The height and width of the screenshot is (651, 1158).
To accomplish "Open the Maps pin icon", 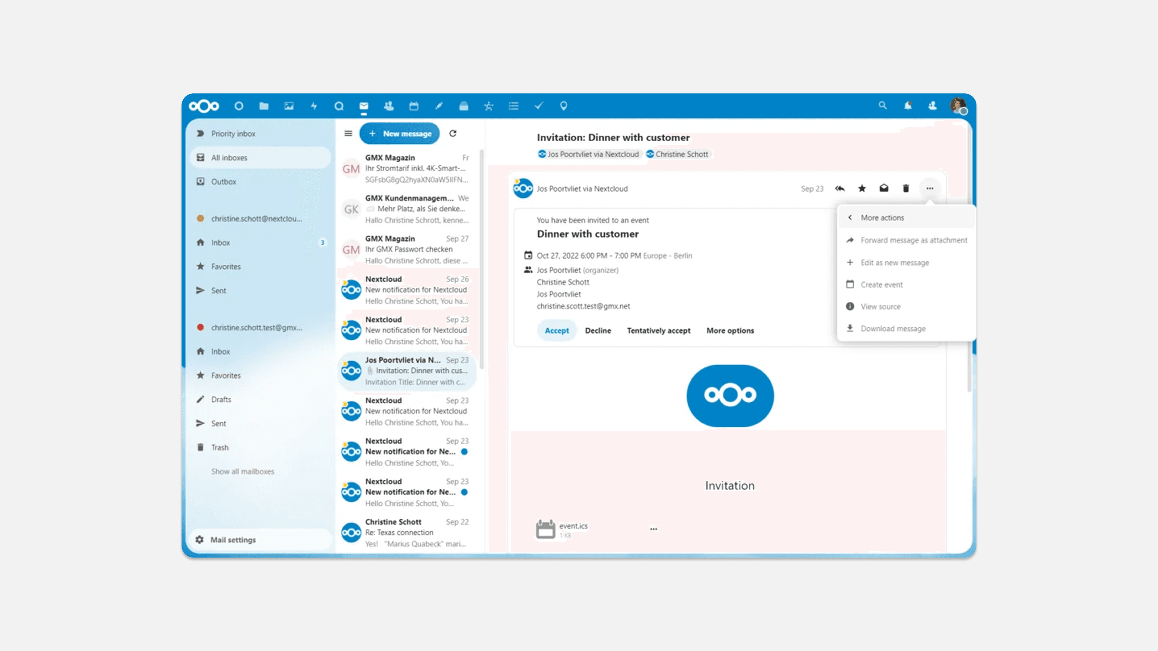I will (x=564, y=106).
